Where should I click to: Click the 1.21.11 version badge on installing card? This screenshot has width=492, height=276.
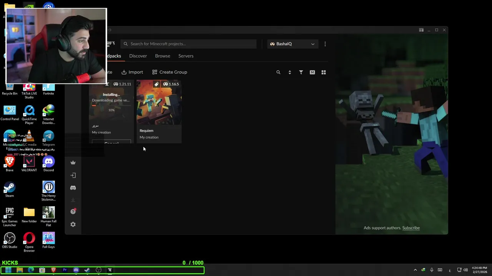(x=123, y=84)
